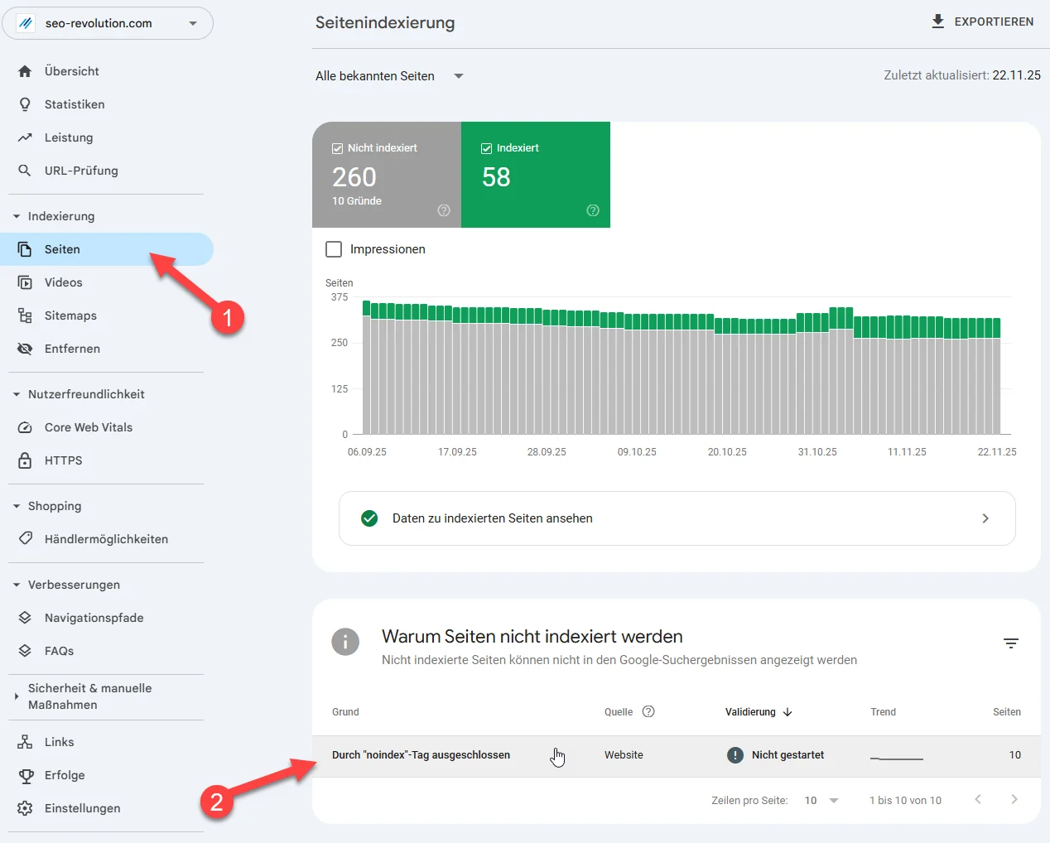Viewport: 1050px width, 843px height.
Task: Click the Trend column header
Action: tap(884, 712)
